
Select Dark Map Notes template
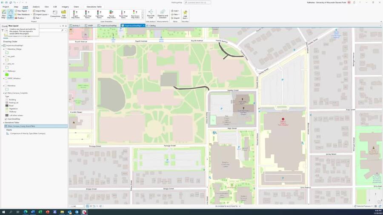click(87, 14)
